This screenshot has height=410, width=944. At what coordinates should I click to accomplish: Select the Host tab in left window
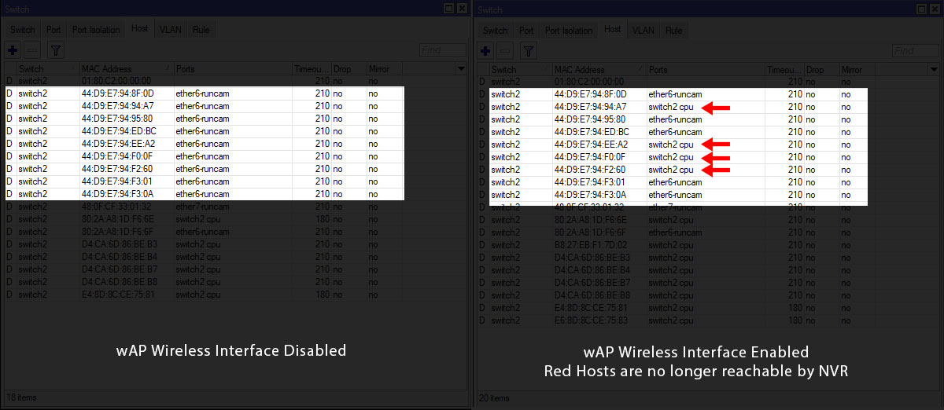click(140, 29)
